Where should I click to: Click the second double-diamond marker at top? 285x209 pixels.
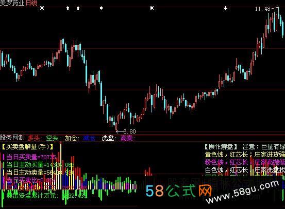[x=78, y=8]
